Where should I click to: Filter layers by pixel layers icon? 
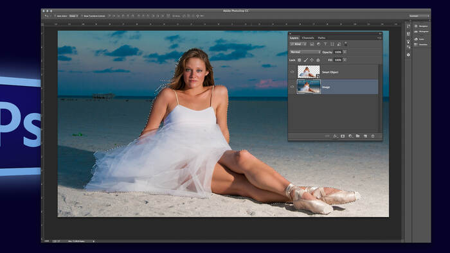pyautogui.click(x=312, y=44)
